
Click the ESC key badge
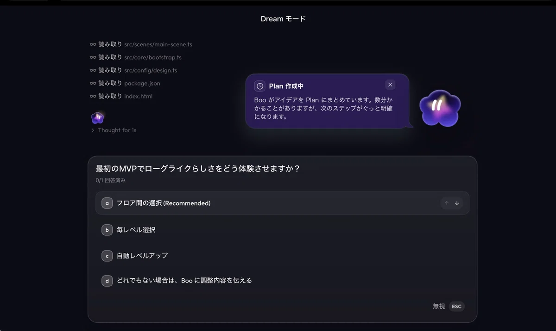(x=456, y=306)
